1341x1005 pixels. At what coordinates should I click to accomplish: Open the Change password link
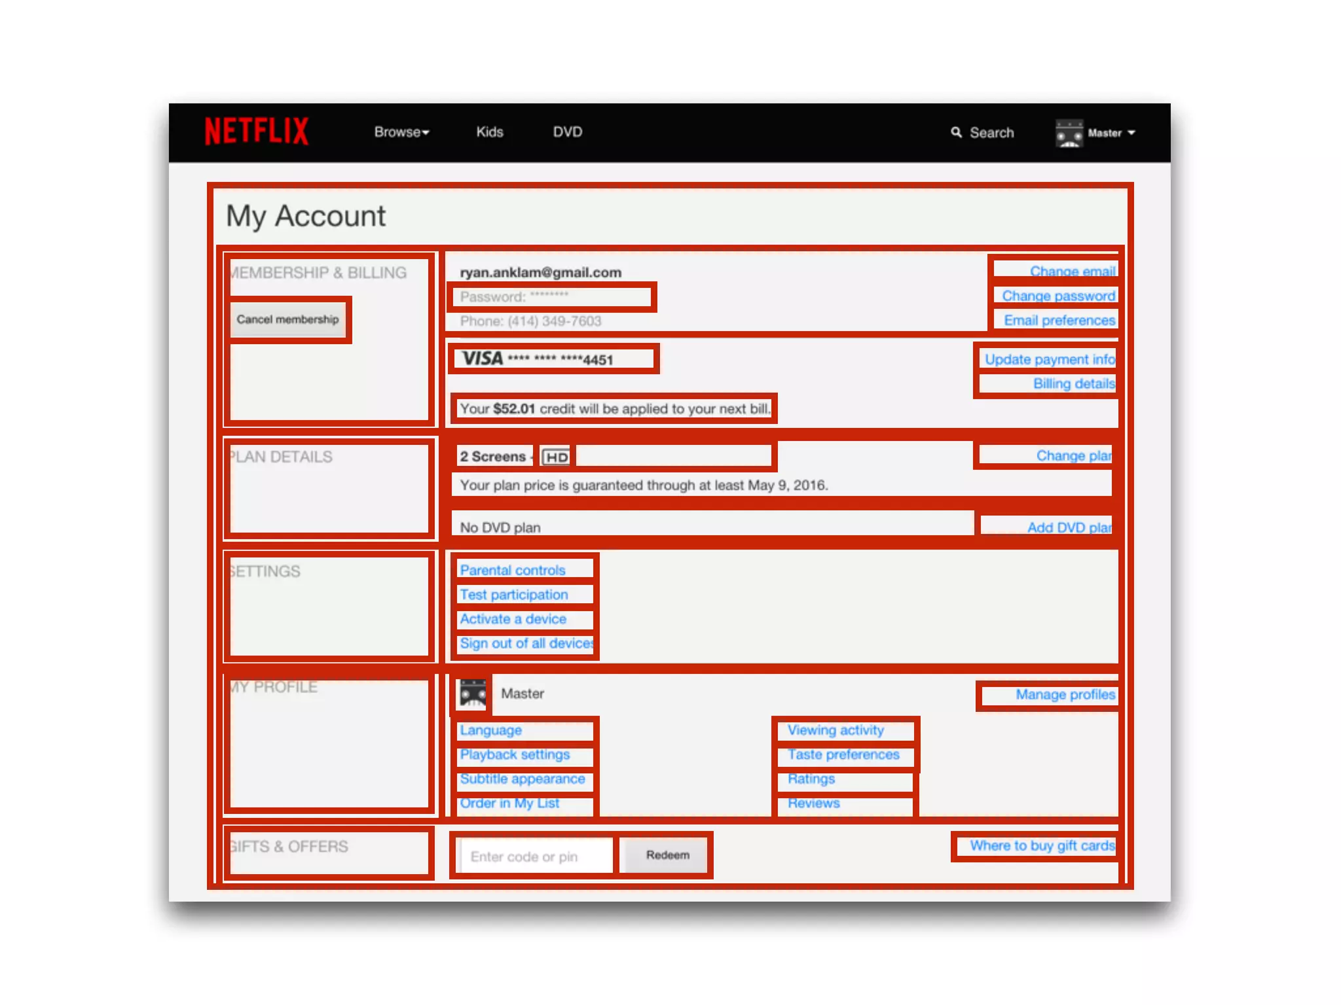click(1057, 296)
